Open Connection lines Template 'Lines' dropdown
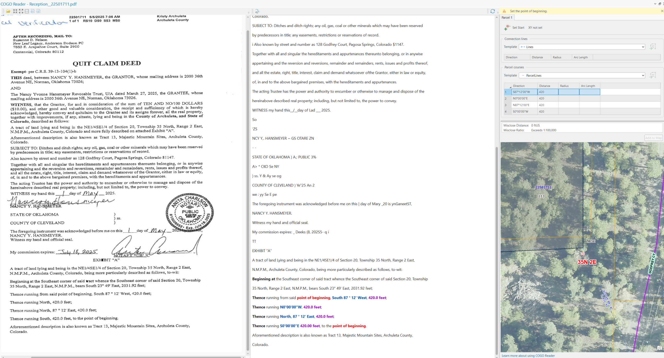The width and height of the screenshot is (664, 358). [582, 47]
